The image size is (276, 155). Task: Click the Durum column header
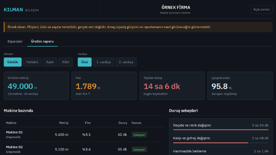(136, 123)
